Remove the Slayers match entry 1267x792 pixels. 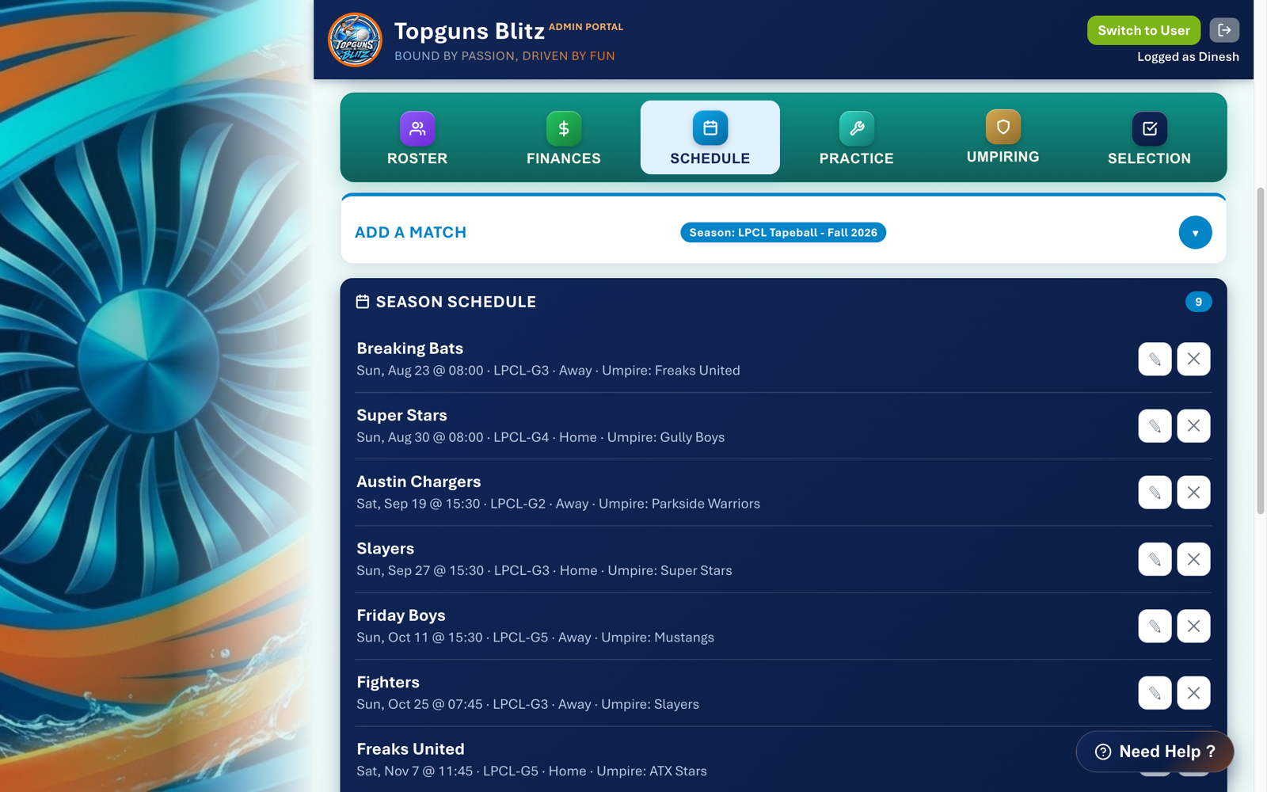(1193, 559)
